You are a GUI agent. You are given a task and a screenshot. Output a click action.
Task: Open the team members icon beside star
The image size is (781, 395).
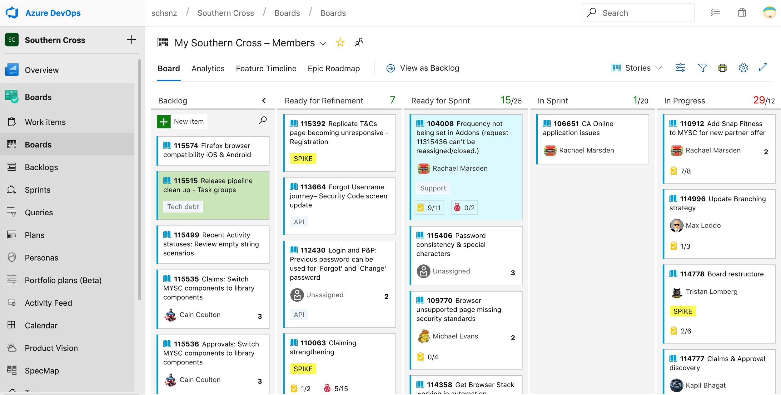[359, 42]
